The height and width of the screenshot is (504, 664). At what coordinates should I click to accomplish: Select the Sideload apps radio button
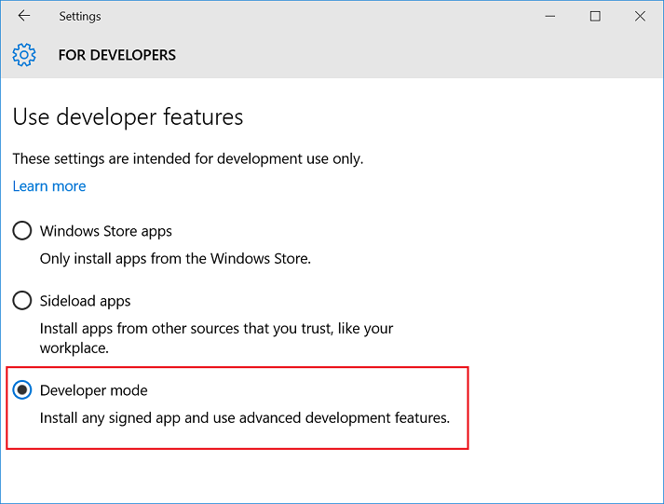[22, 301]
